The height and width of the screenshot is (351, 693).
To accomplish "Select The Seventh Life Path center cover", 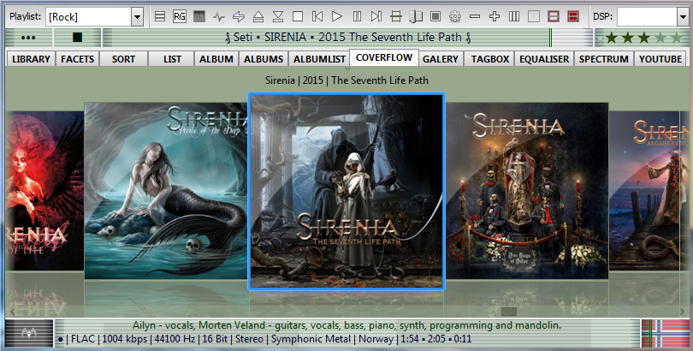I will tap(346, 191).
